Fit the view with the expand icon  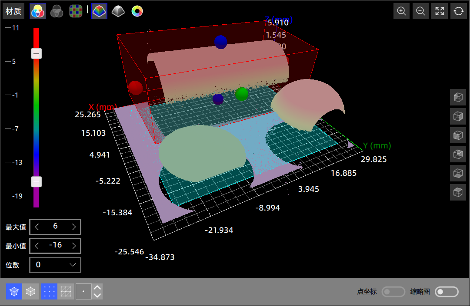coord(440,11)
